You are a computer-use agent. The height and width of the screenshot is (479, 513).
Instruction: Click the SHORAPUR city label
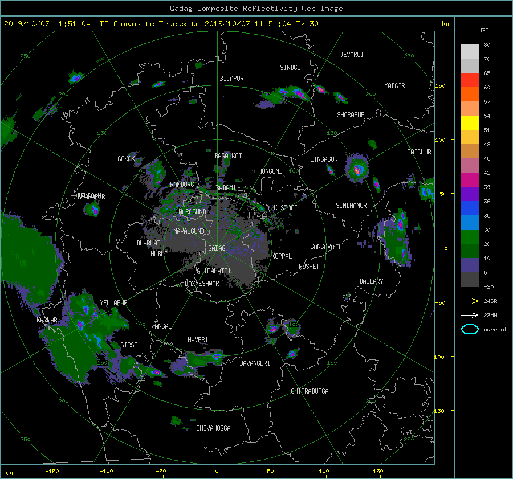click(x=351, y=115)
